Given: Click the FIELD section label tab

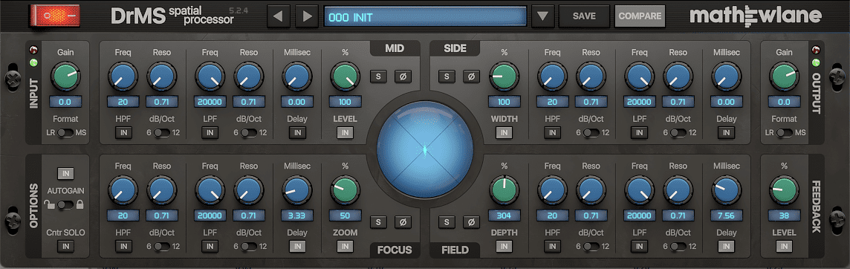Looking at the screenshot, I should point(455,250).
